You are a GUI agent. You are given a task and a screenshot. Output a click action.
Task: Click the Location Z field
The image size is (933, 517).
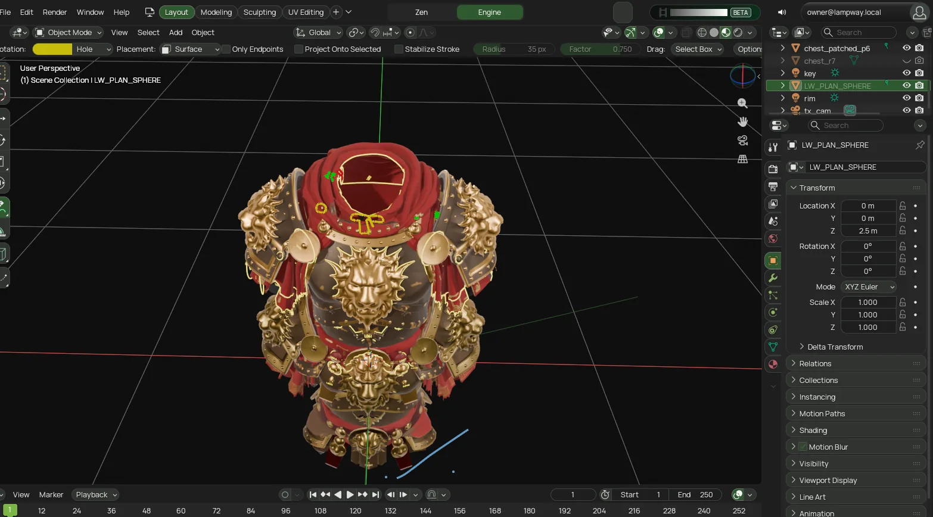coord(868,231)
